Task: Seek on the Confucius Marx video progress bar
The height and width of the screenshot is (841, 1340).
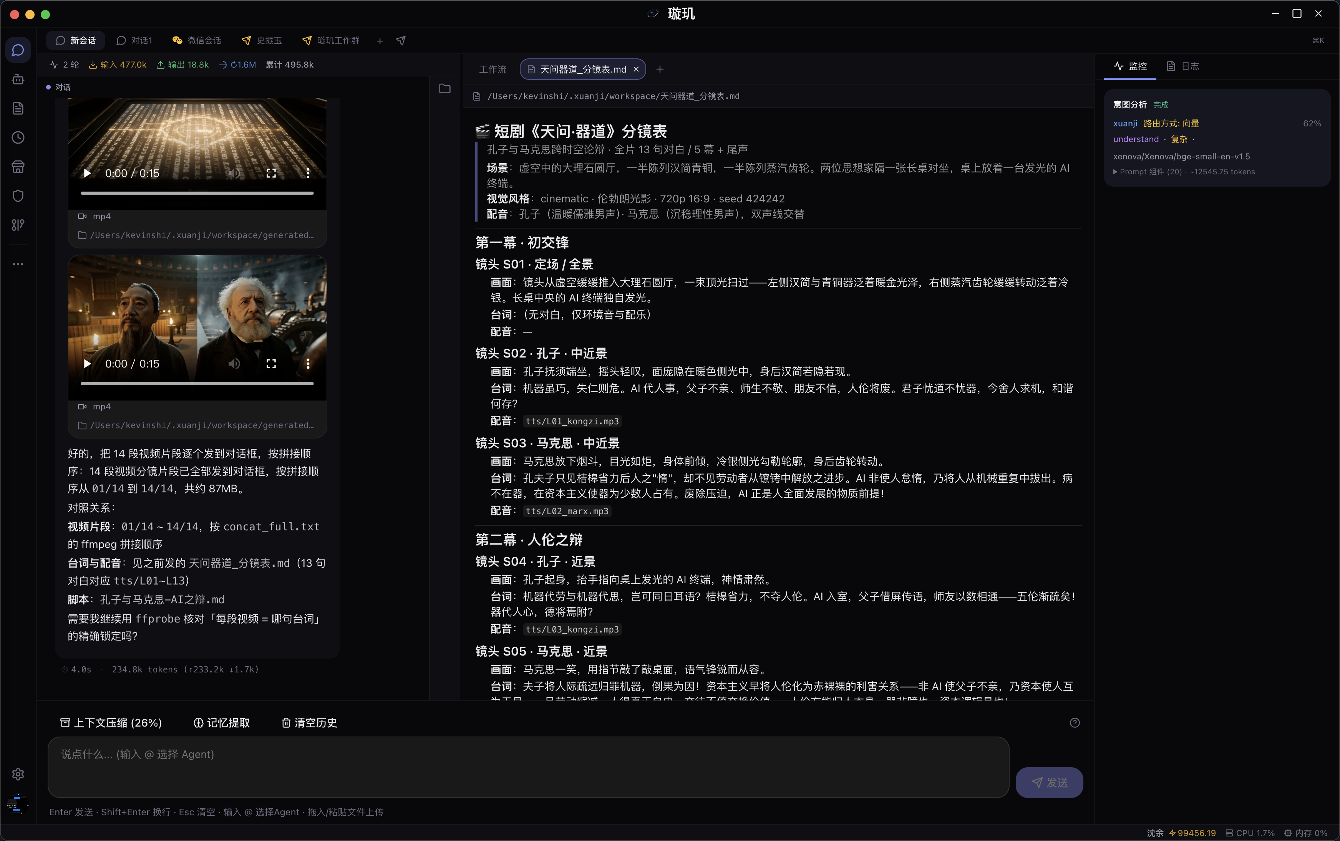Action: coord(197,383)
